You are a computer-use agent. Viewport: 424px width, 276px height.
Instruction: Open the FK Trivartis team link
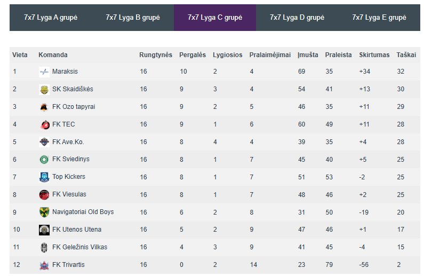tap(68, 265)
